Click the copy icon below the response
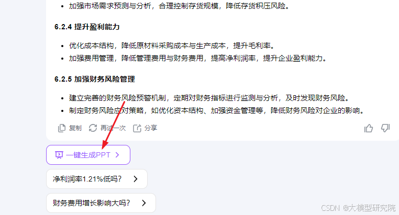This screenshot has width=399, height=215. coord(62,128)
